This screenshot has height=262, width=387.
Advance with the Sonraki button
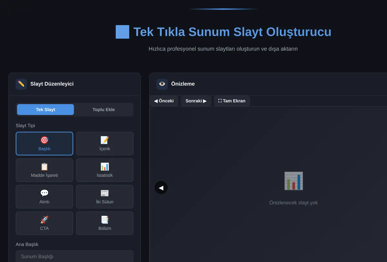point(196,101)
